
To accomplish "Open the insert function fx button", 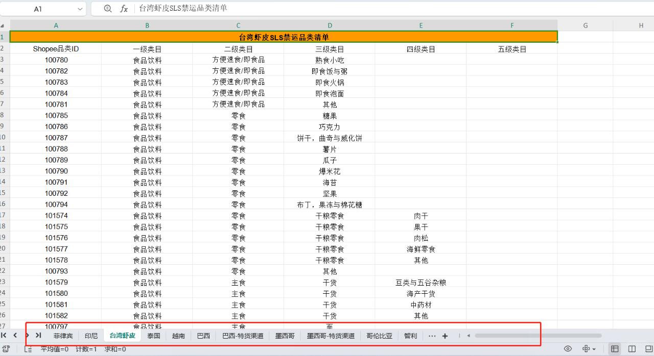I will (124, 9).
